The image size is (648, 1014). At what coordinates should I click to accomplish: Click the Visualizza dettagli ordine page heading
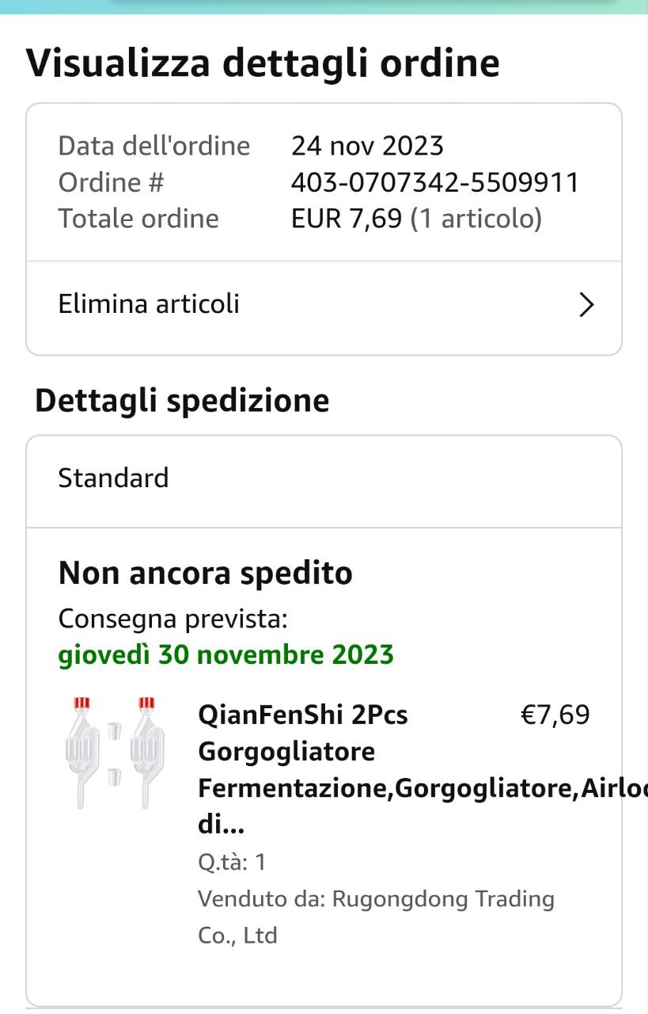point(263,63)
